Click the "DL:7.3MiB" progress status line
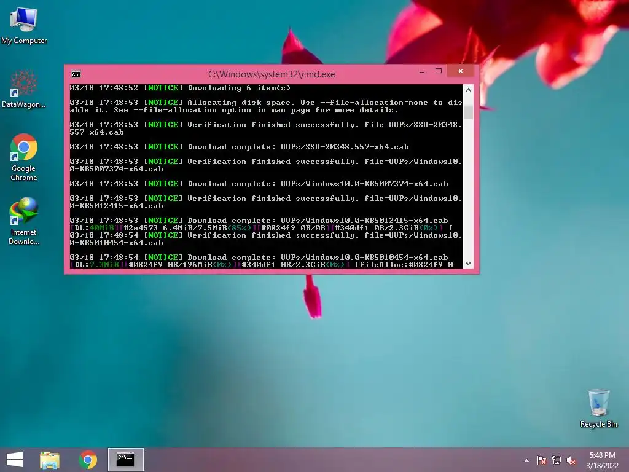Viewport: 629px width, 472px height. click(261, 265)
